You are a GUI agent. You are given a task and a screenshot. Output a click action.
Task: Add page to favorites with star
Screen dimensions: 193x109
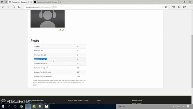[166, 7]
